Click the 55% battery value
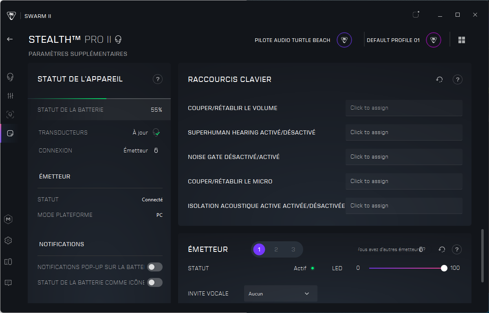The image size is (489, 313). [x=156, y=110]
